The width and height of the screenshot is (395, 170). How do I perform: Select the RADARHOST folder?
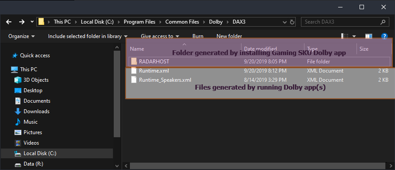(259, 62)
